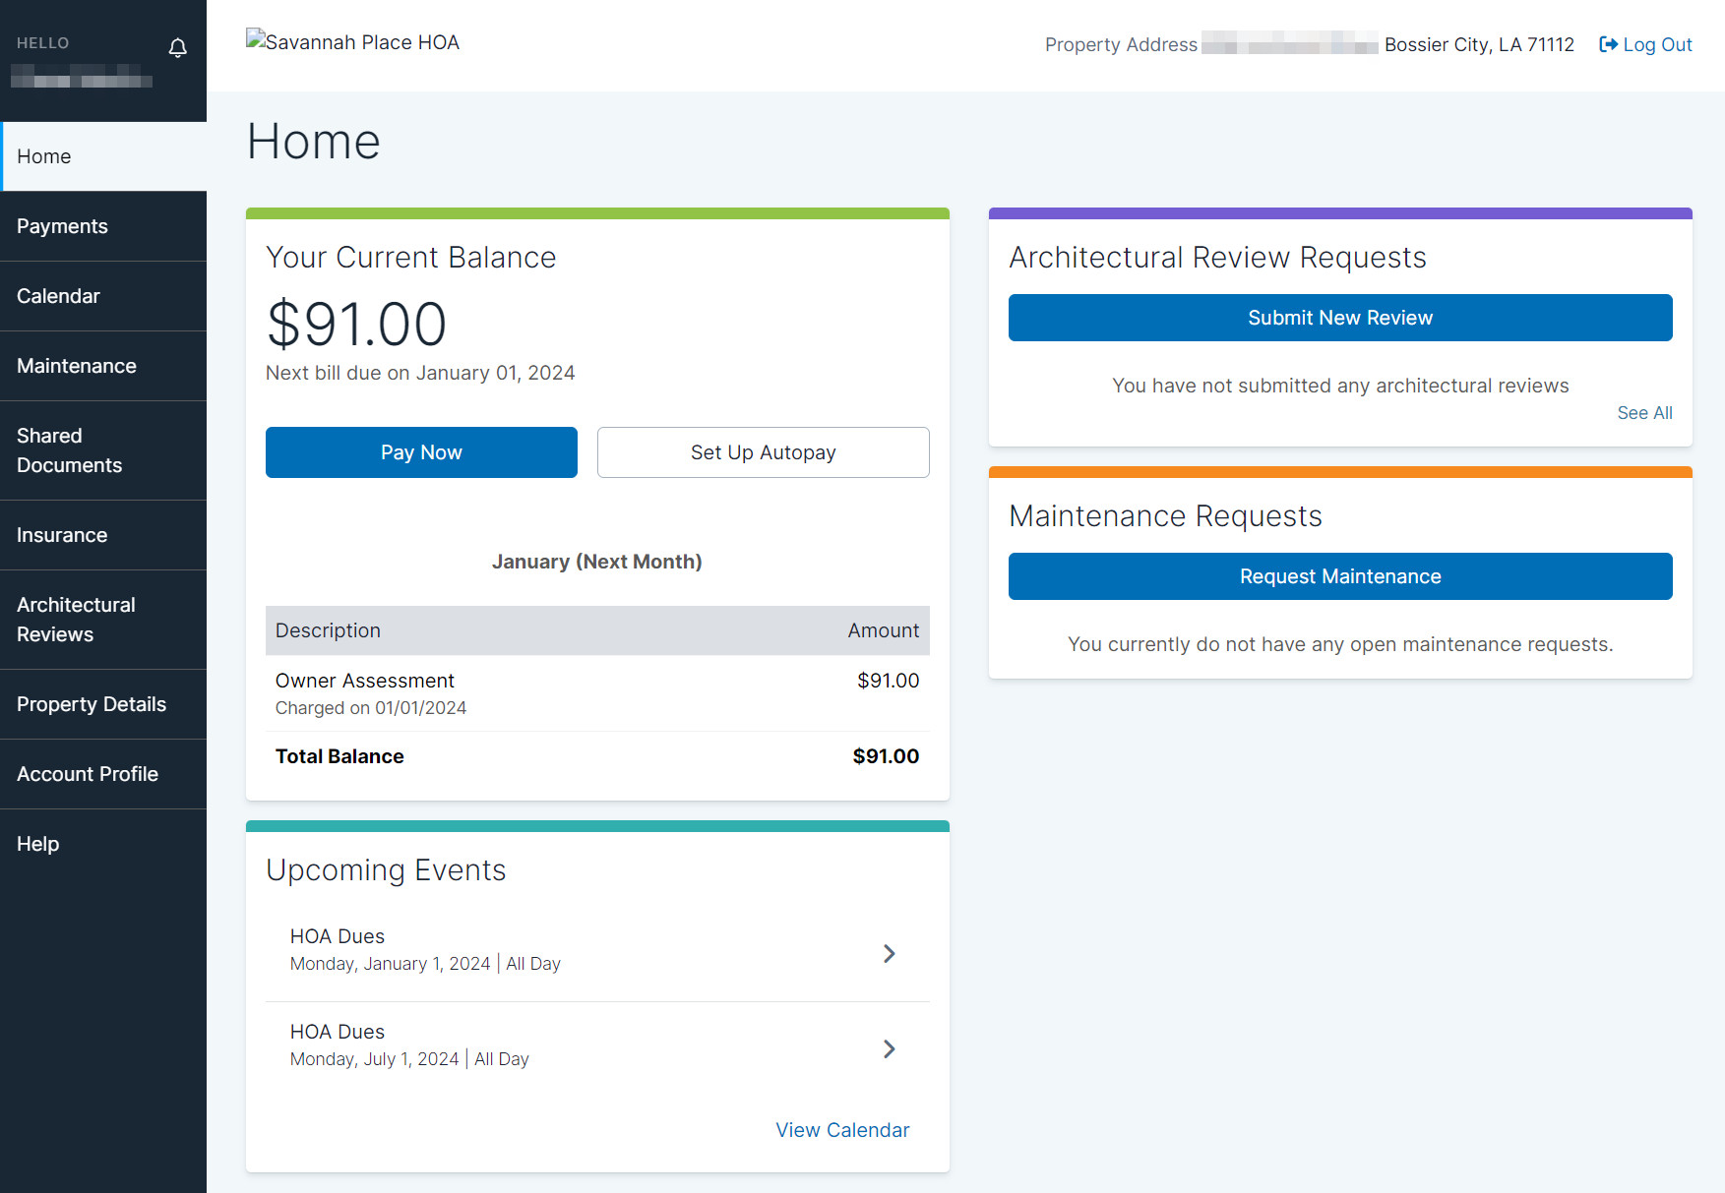Open the notifications bell icon
The image size is (1725, 1193).
tap(177, 48)
